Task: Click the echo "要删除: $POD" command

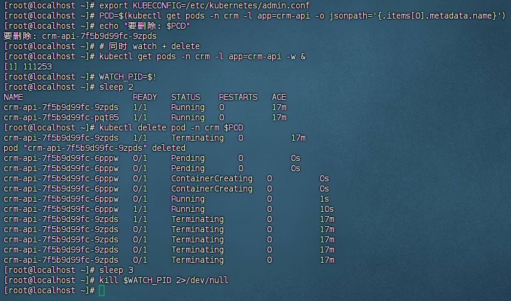Action: pos(144,26)
